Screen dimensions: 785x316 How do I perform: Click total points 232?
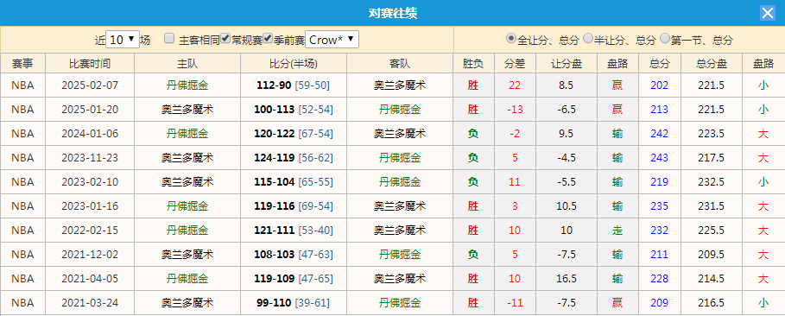click(659, 231)
